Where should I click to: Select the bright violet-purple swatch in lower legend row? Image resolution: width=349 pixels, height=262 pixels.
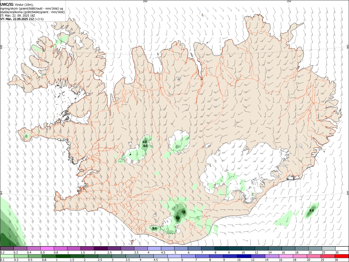point(258,256)
